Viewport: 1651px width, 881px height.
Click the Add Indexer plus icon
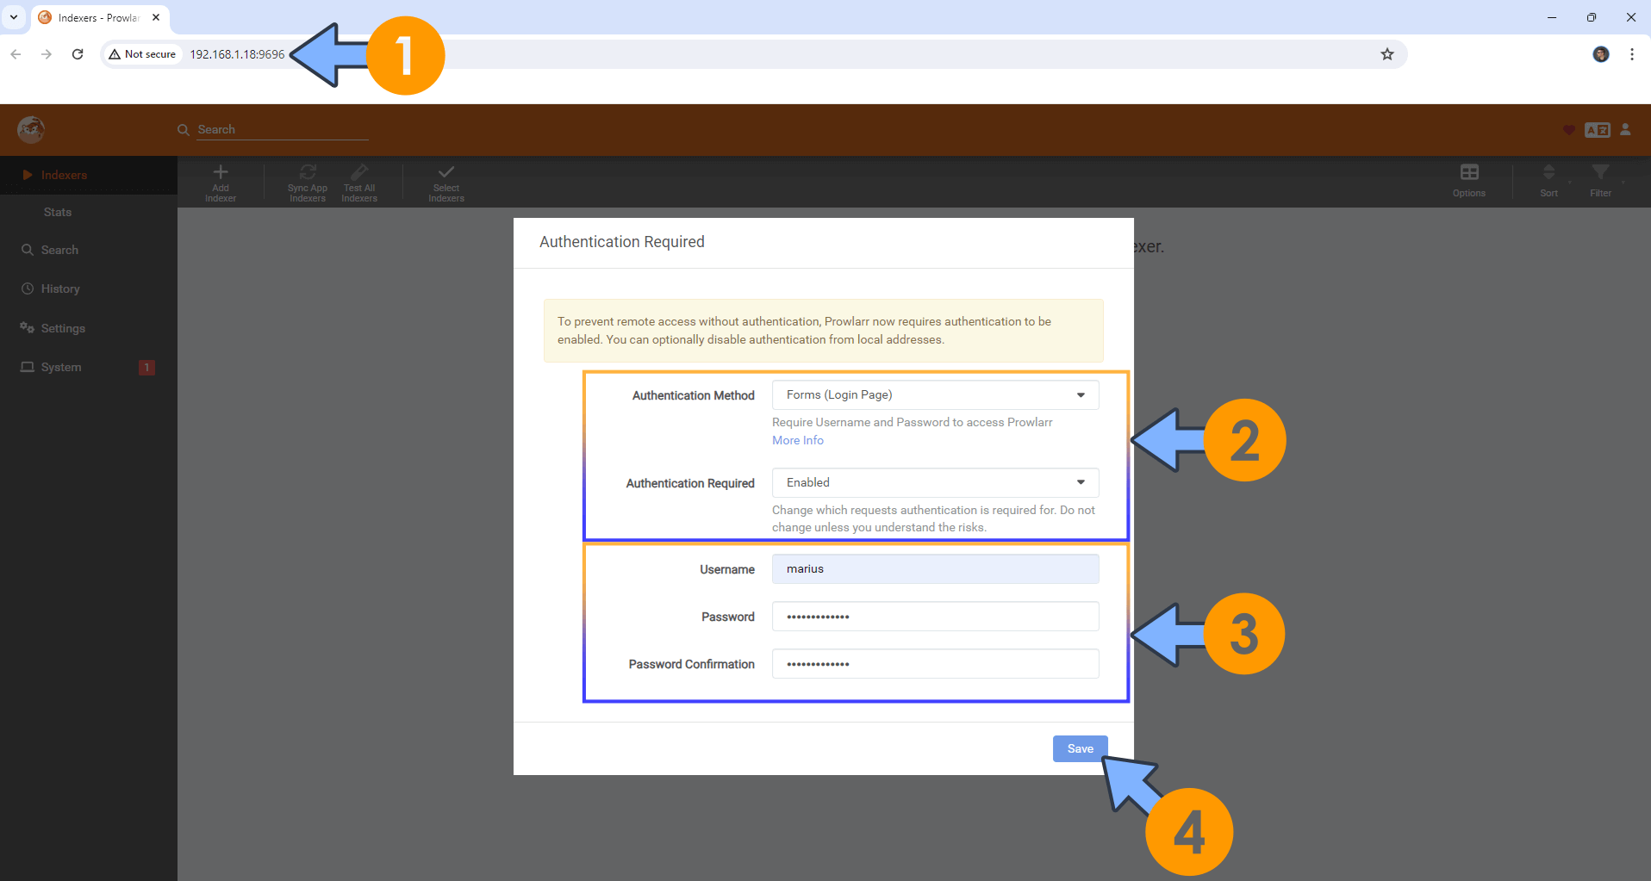click(x=221, y=173)
